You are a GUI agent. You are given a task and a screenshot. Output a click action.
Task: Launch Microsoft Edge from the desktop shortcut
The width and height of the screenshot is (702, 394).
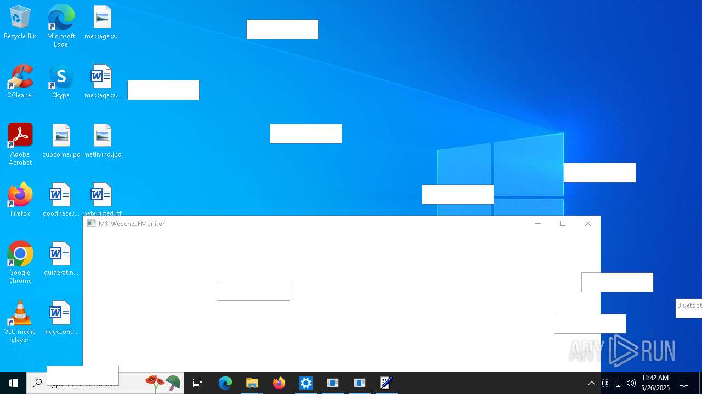61,26
